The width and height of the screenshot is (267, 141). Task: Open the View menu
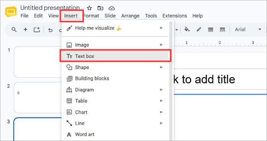tap(53, 16)
